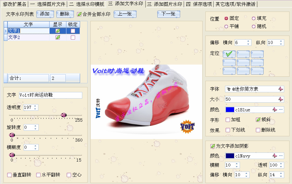Toggle the 倾斜 italic checkbox
292x184 pixels.
tap(258, 120)
